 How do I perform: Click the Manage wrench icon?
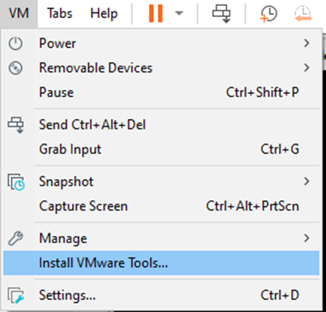pos(16,238)
